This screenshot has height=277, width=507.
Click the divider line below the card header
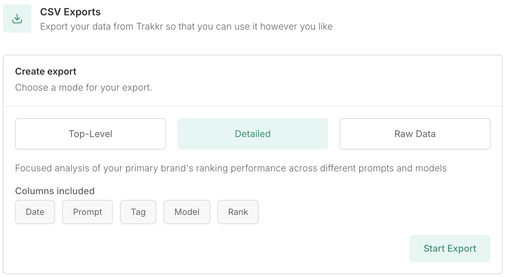tap(252, 106)
